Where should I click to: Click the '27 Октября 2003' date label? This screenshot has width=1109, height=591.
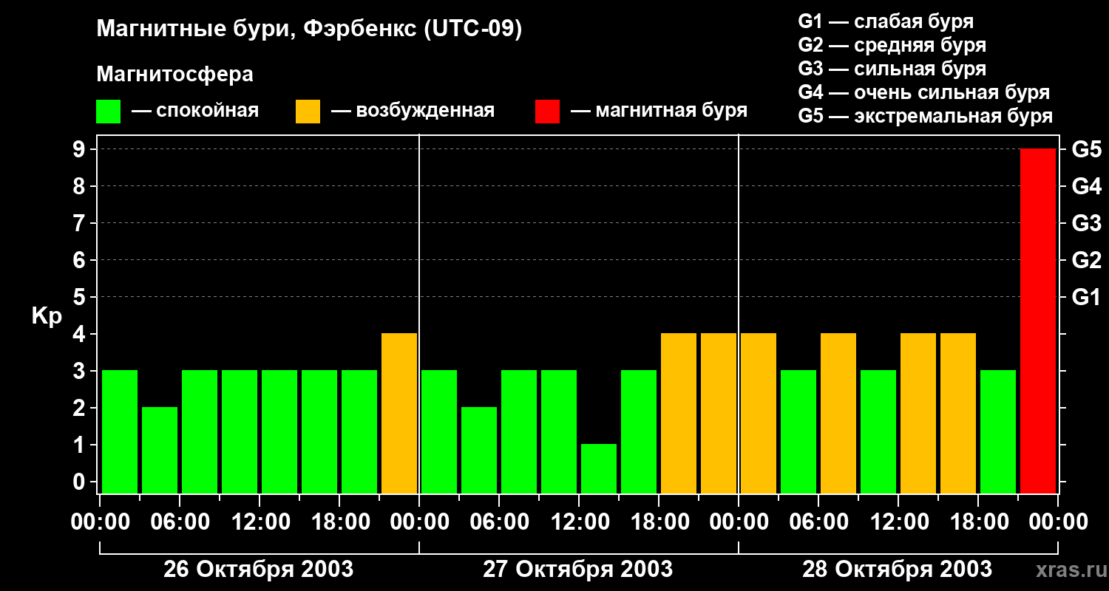pos(578,569)
